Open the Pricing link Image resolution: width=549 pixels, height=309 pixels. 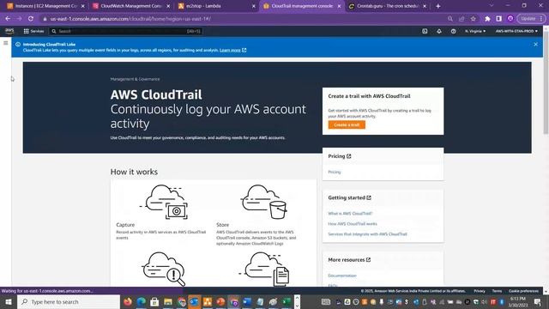[335, 172]
